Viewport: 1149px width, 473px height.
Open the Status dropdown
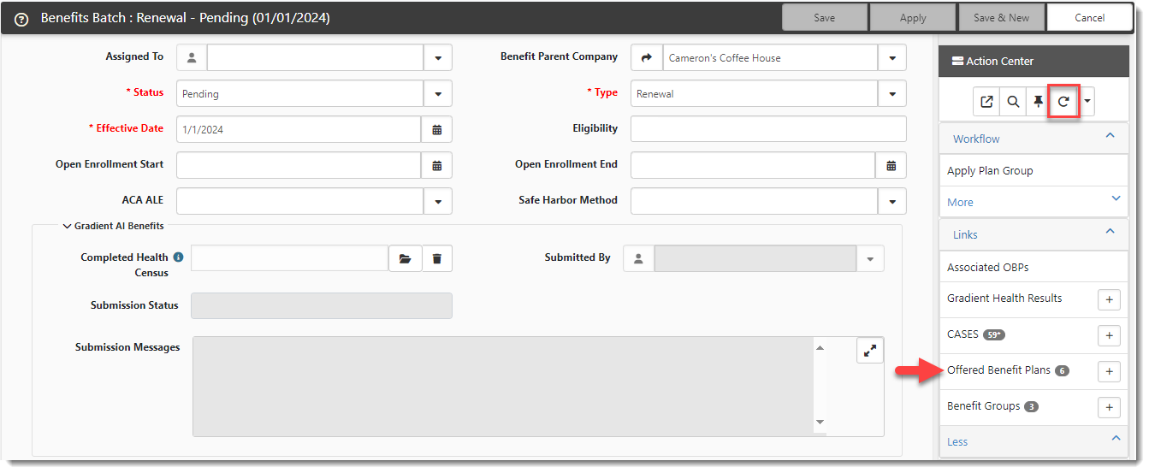click(438, 94)
